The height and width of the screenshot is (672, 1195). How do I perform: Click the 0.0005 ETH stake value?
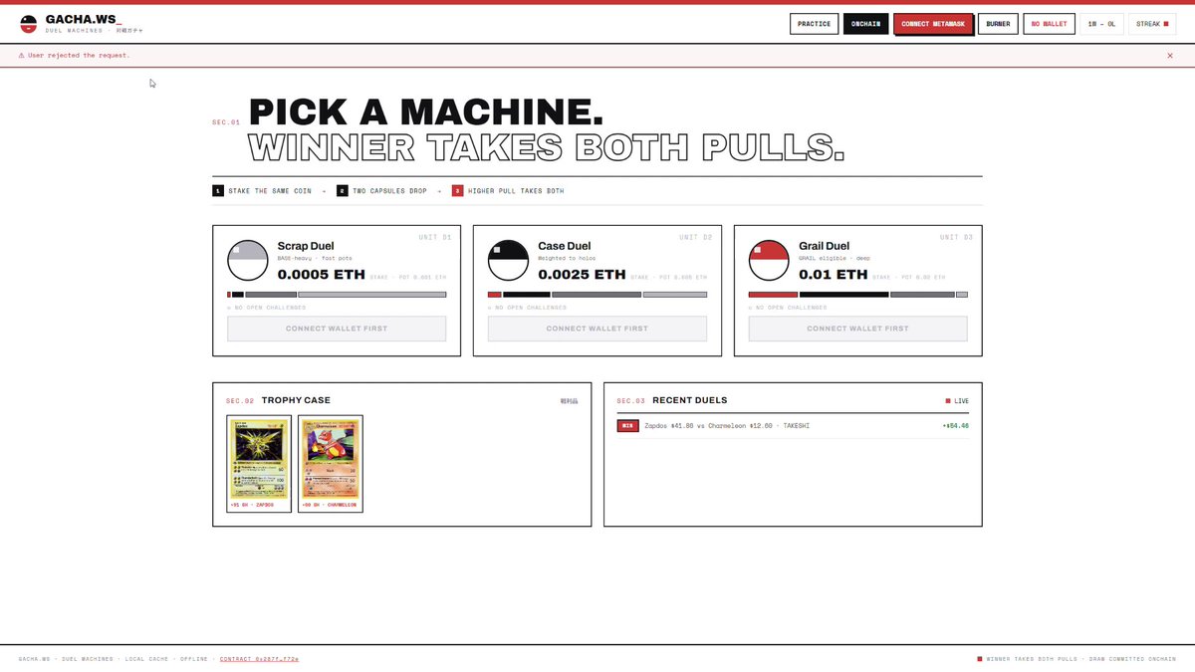click(321, 275)
